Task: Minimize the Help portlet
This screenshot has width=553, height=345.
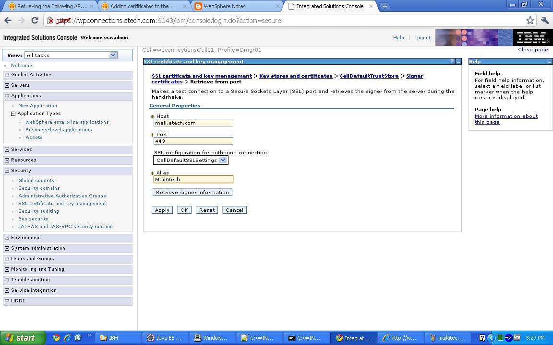Action: coord(549,61)
